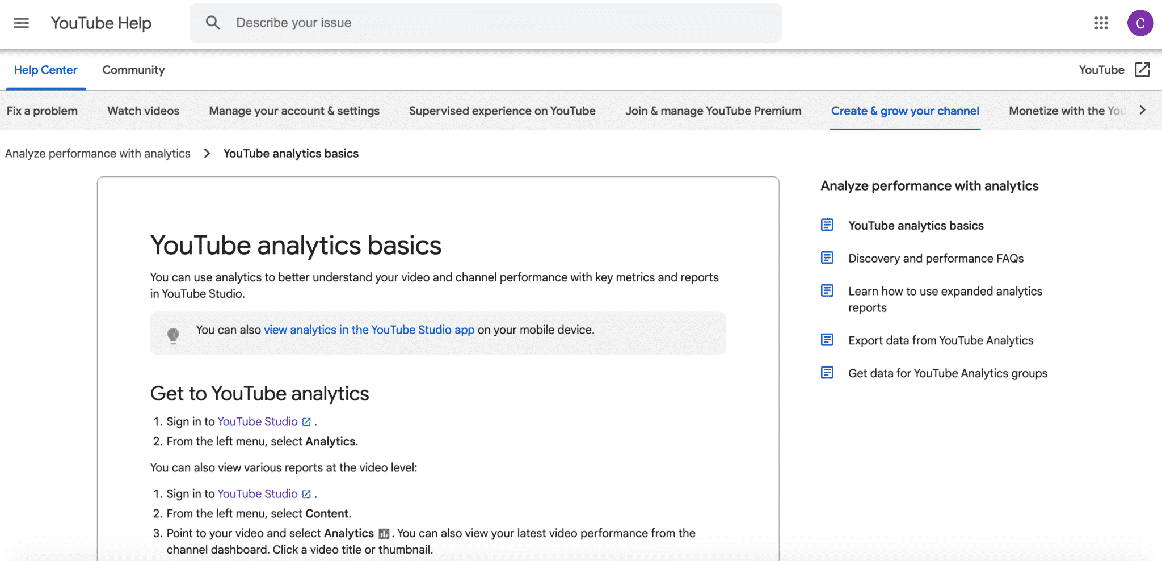Open the Google apps grid
This screenshot has height=561, width=1162.
(1101, 23)
